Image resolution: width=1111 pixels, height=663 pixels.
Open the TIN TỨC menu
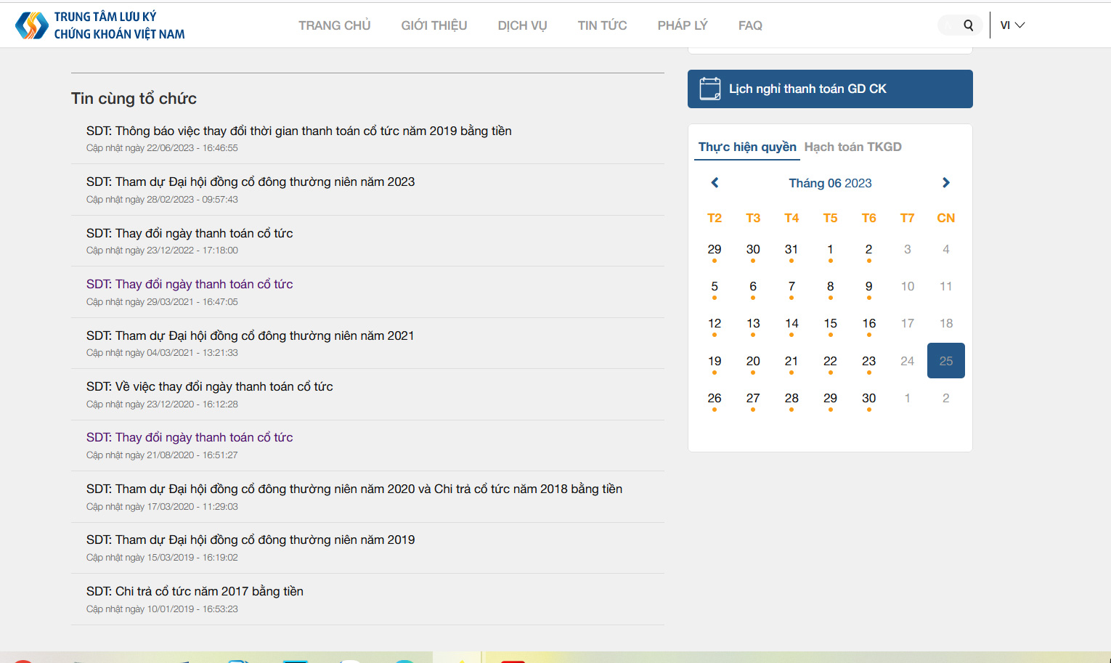[602, 25]
